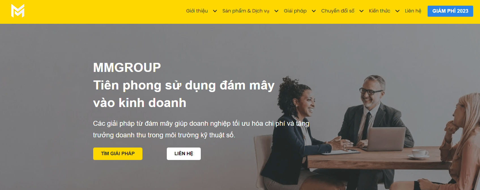Image resolution: width=480 pixels, height=190 pixels.
Task: Click the MMGROUP logo icon
Action: pyautogui.click(x=18, y=11)
